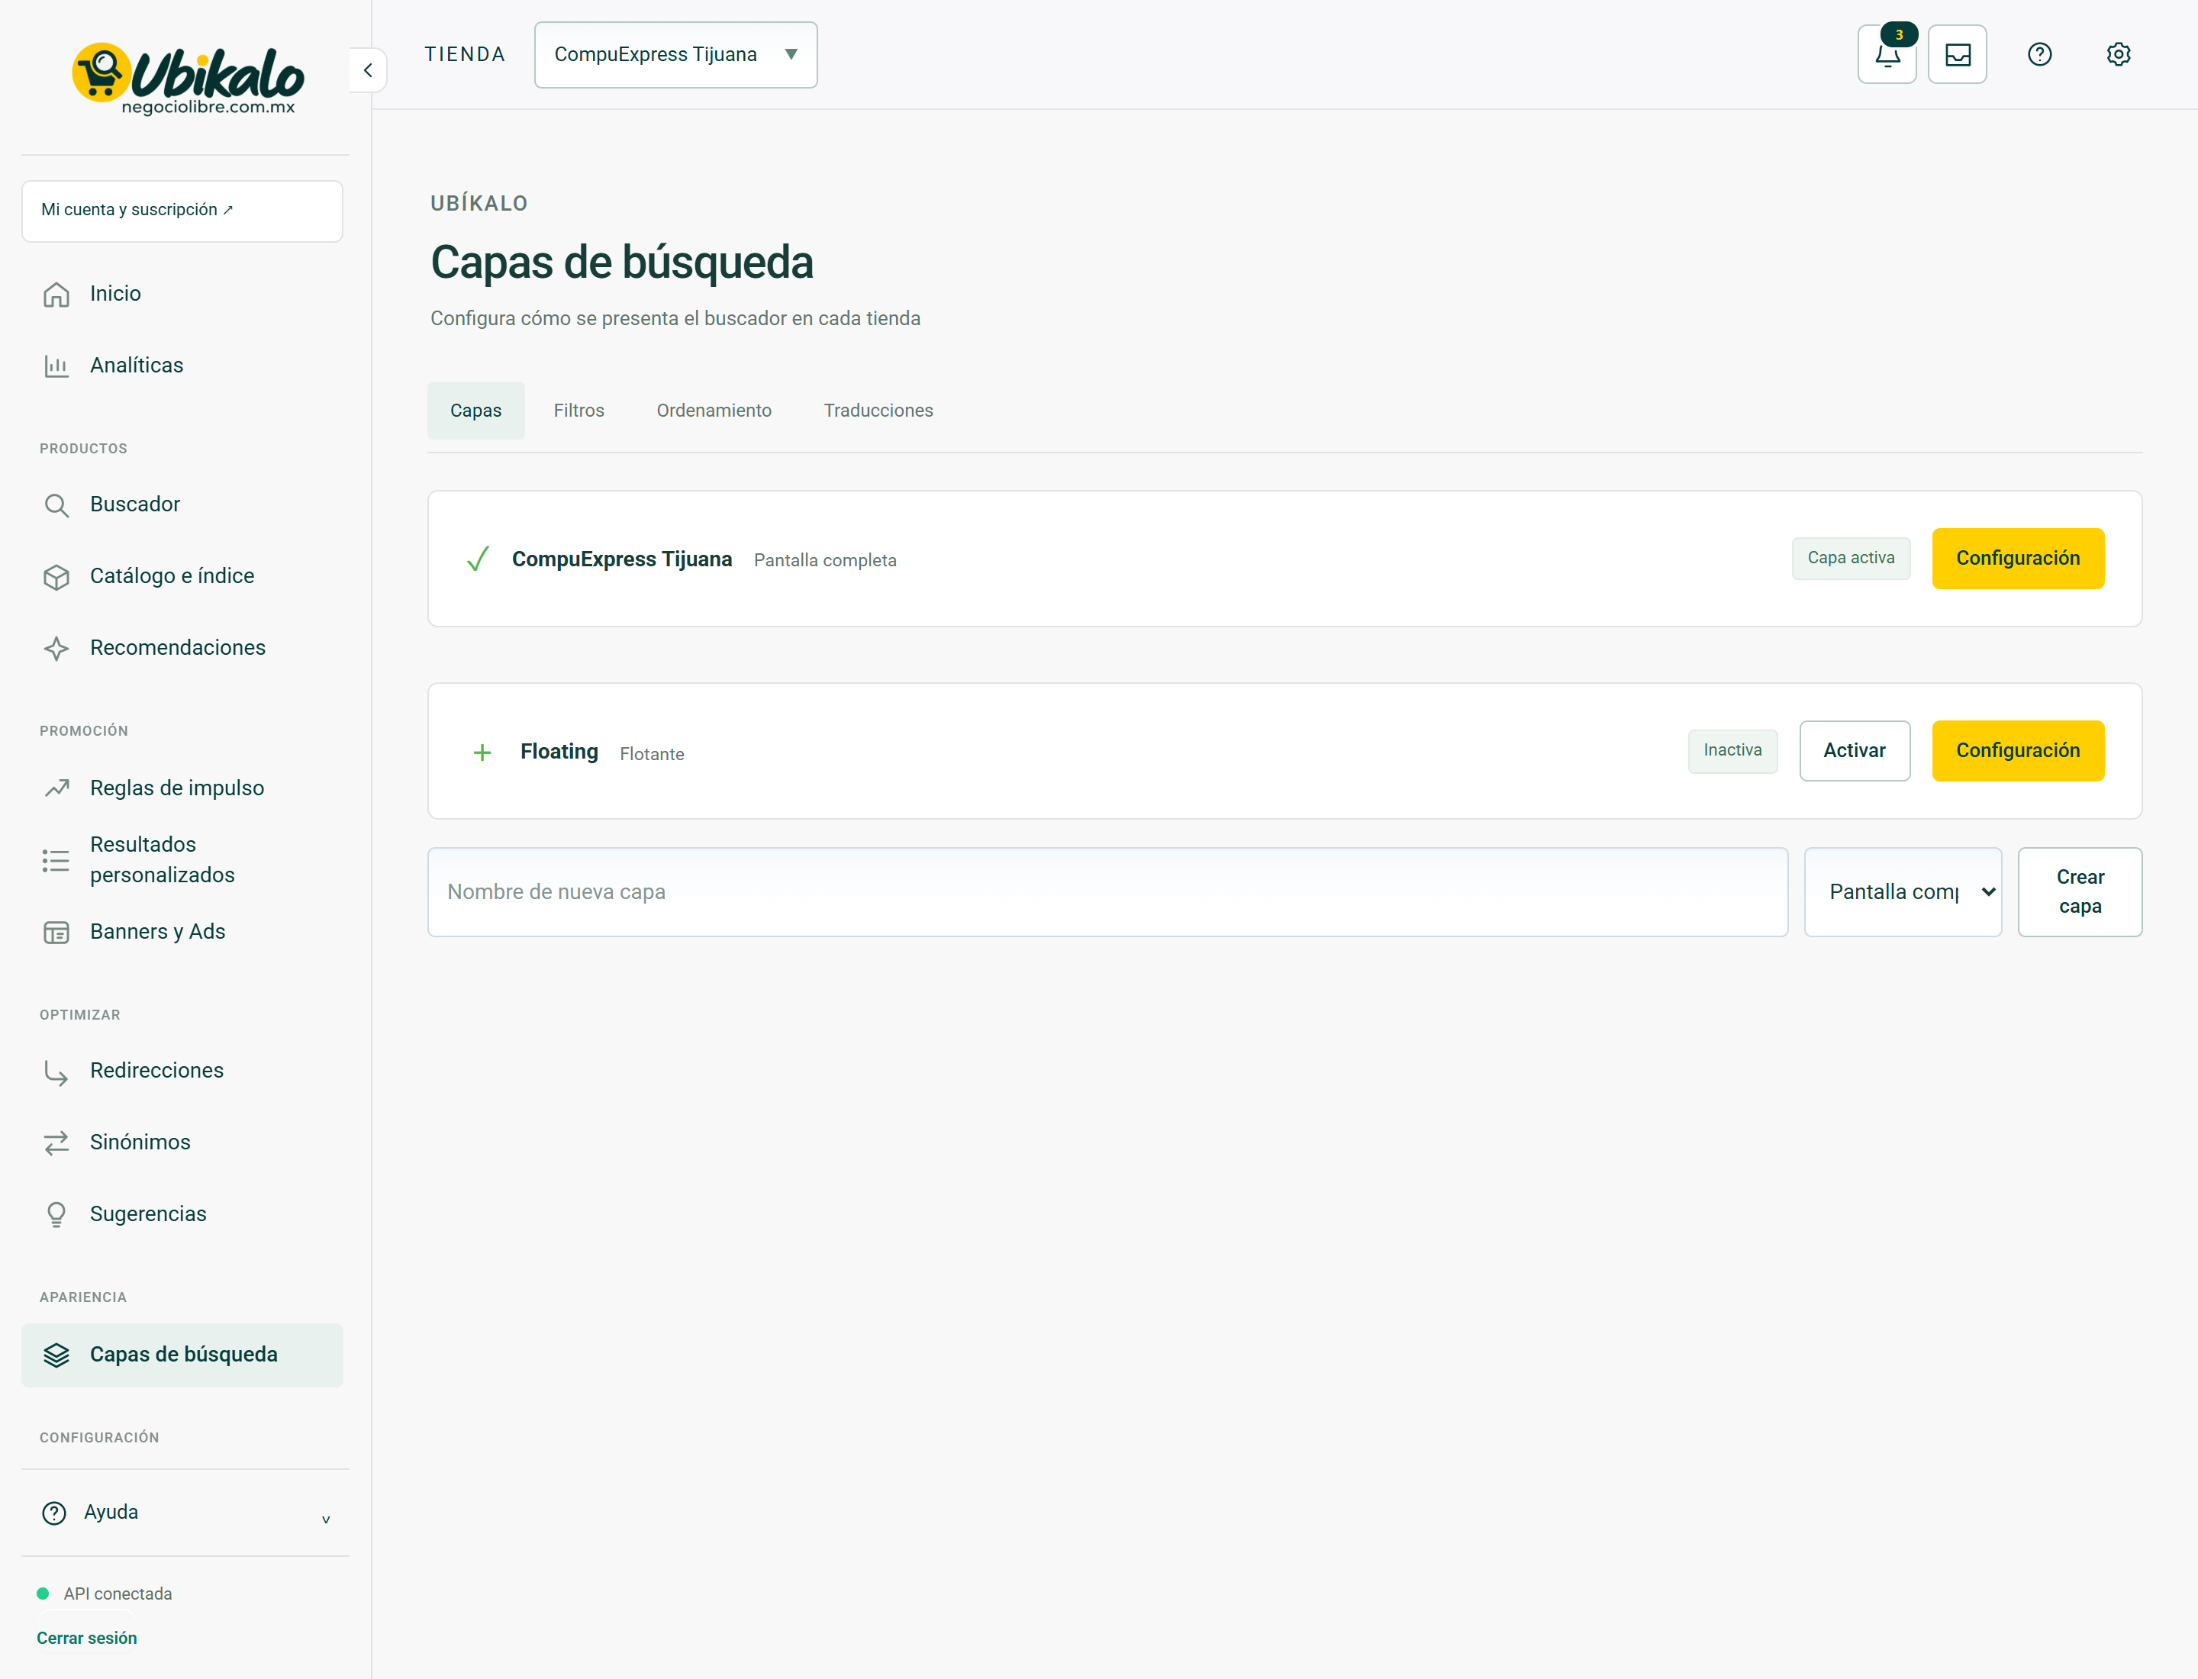
Task: Click the Crear capa button
Action: point(2079,892)
